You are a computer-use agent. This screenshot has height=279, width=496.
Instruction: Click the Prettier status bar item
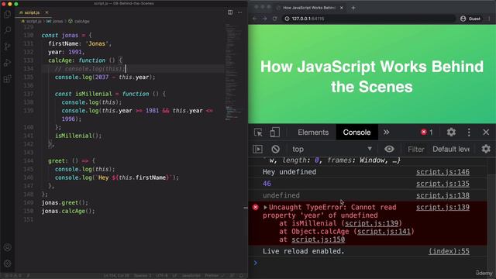pos(214,276)
